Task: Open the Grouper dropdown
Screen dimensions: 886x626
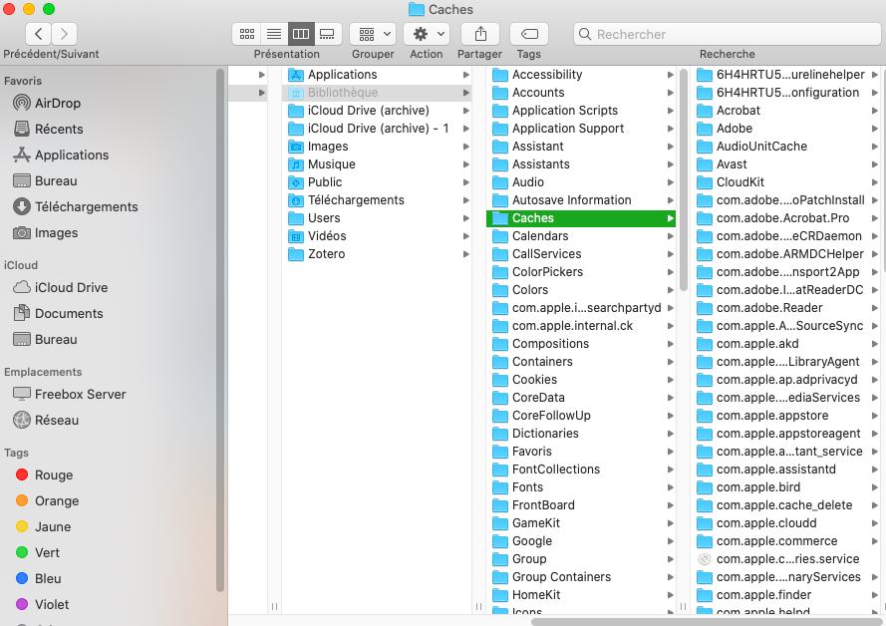Action: coord(372,33)
